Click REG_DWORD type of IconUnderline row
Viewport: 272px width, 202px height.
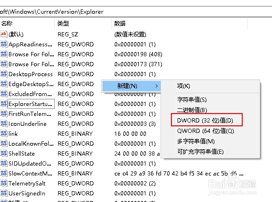click(76, 124)
